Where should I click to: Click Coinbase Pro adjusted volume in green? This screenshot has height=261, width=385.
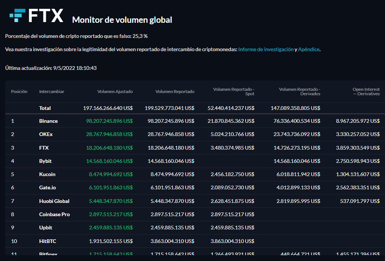pos(111,214)
